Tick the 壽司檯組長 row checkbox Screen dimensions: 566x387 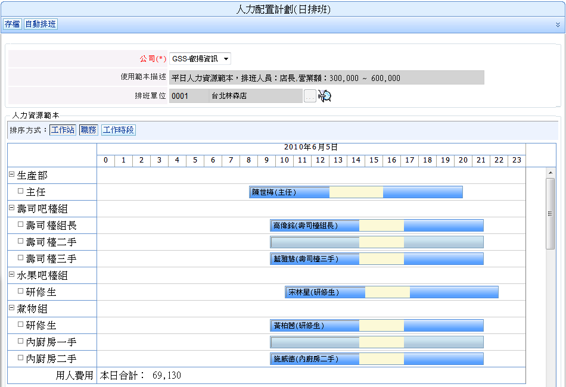21,225
